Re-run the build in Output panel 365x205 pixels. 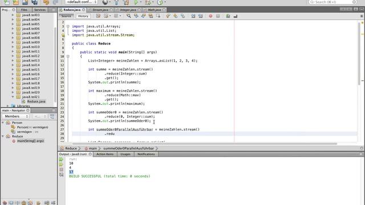61,159
